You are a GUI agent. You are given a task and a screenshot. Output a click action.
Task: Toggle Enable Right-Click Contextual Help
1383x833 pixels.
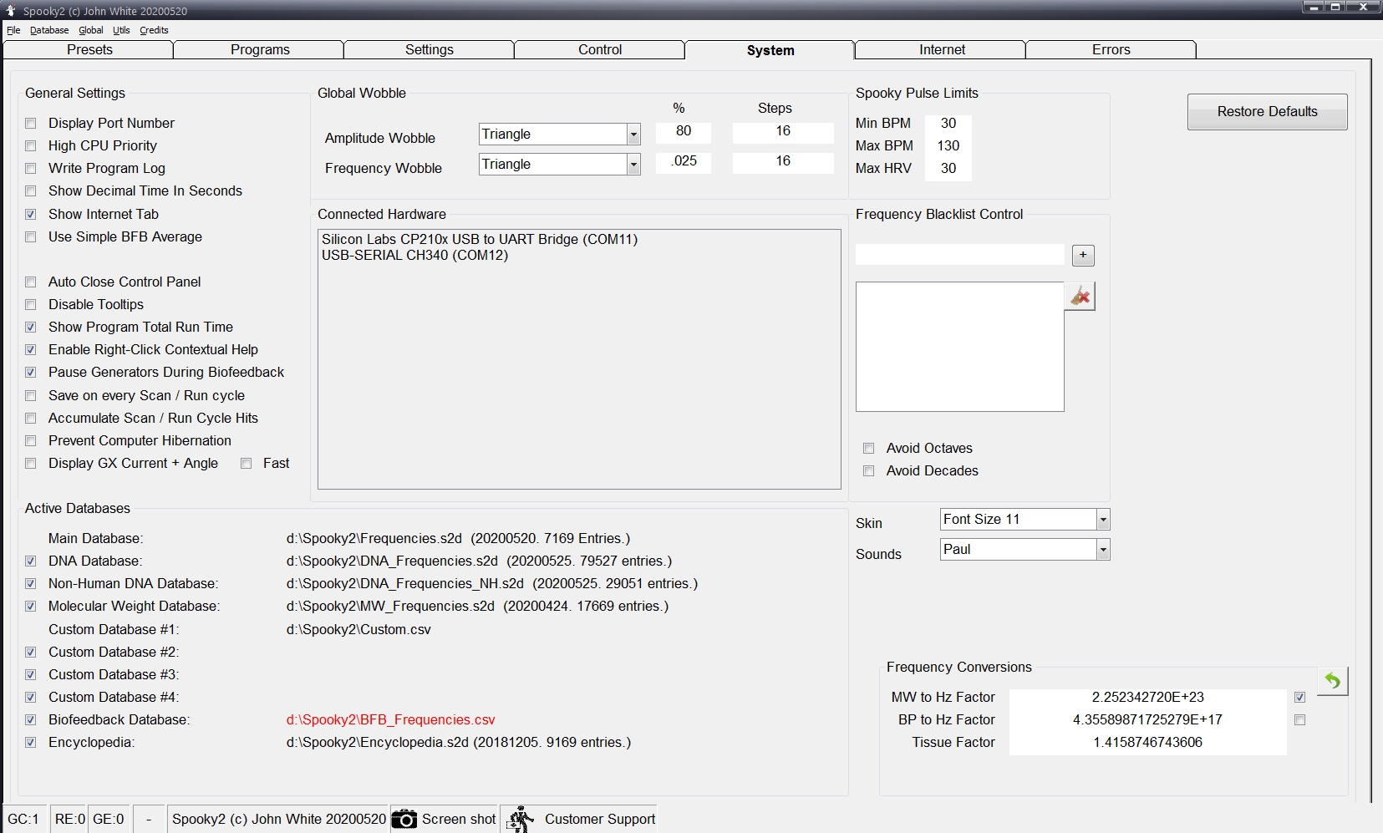(x=31, y=350)
